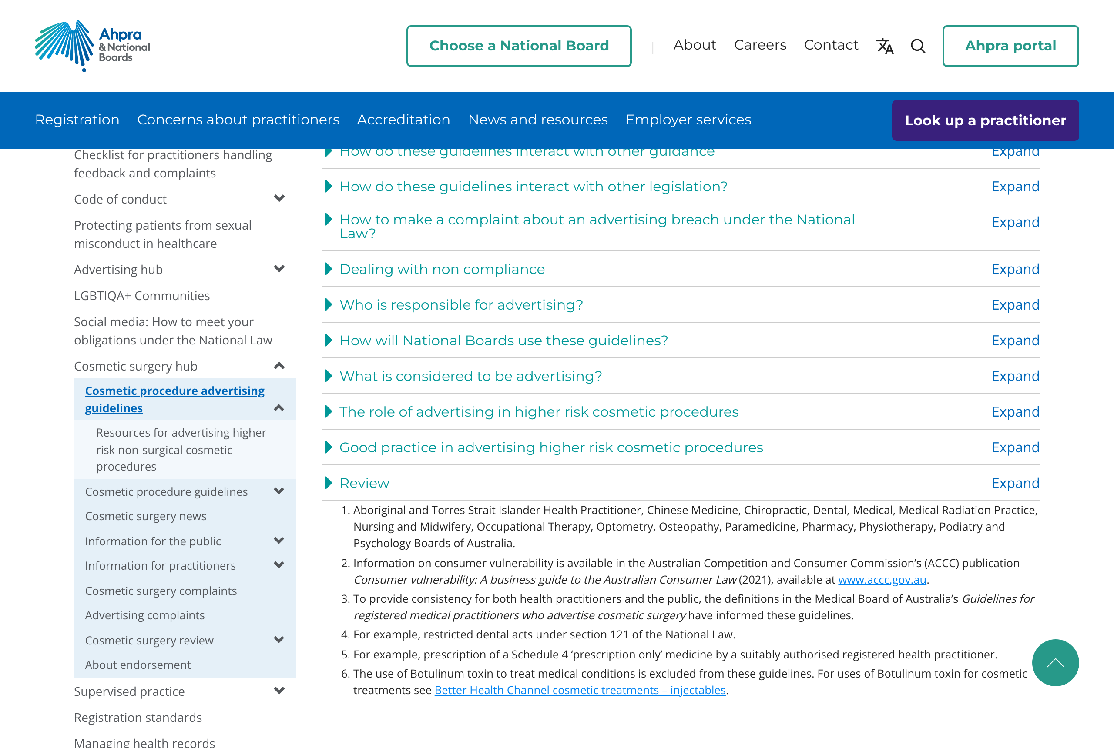Image resolution: width=1114 pixels, height=748 pixels.
Task: Open Concerns about practitioners menu
Action: tap(238, 120)
